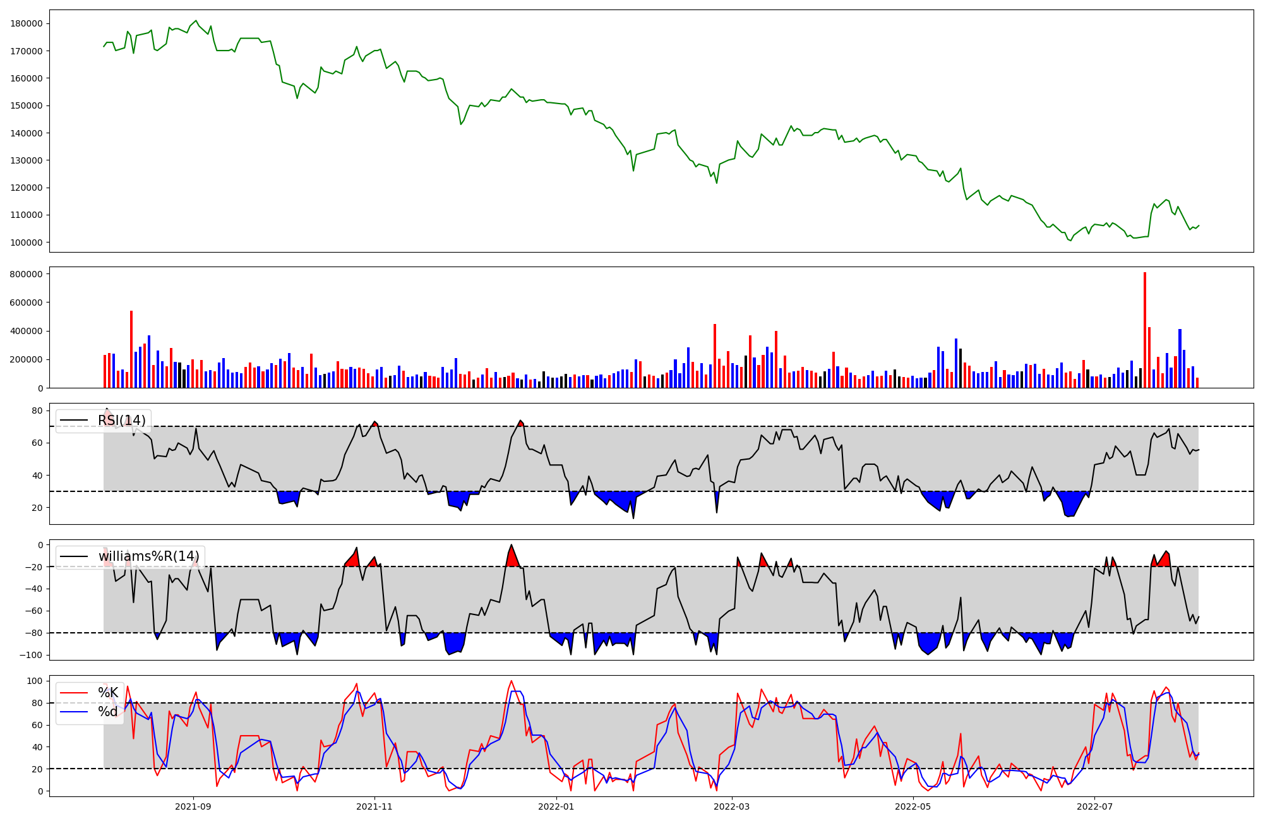Click the 2021-11 x-axis date label

click(375, 806)
